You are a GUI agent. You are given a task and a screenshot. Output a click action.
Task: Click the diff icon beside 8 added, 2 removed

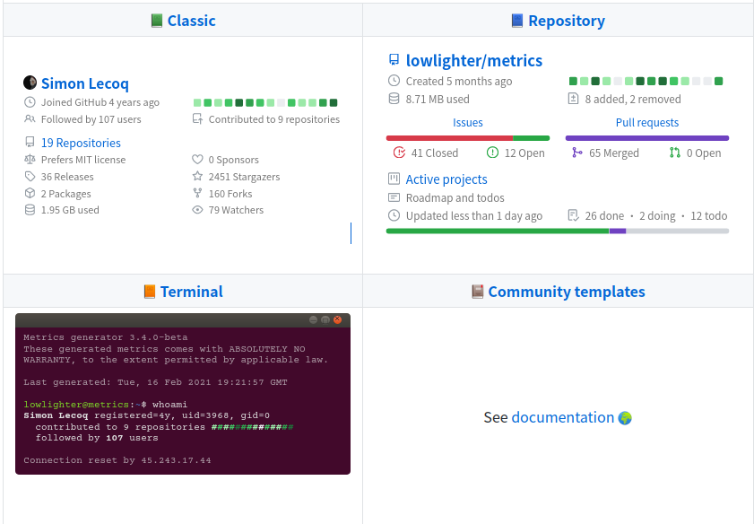click(573, 99)
